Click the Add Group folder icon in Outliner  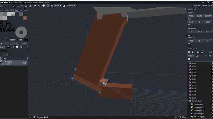coord(193,52)
